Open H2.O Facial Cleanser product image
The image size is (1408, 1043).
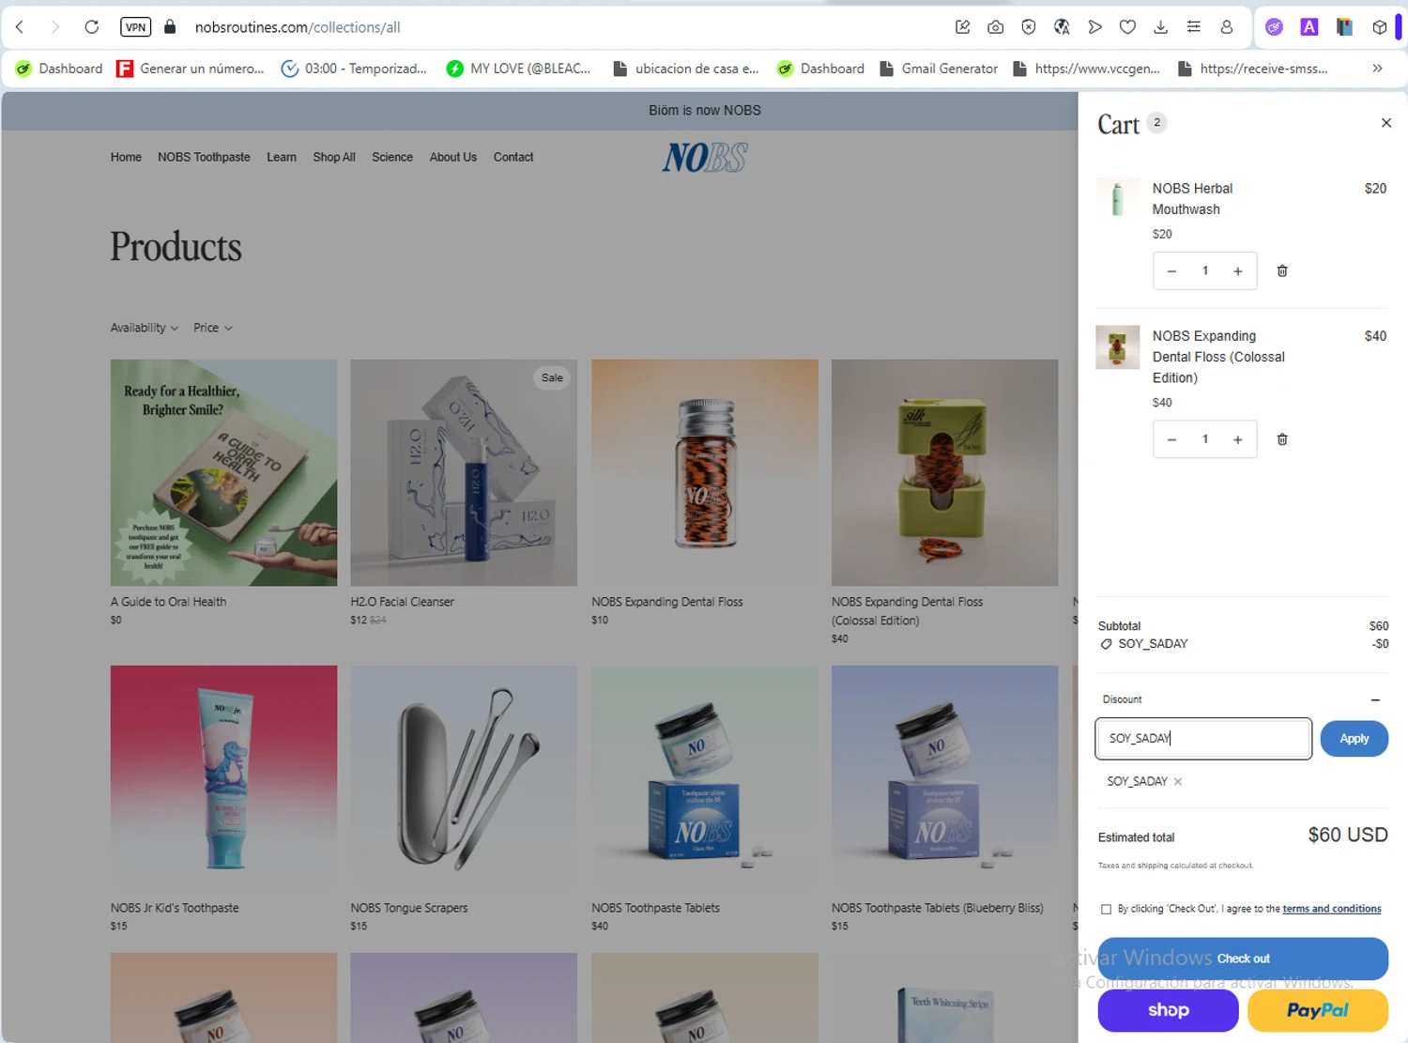(464, 473)
